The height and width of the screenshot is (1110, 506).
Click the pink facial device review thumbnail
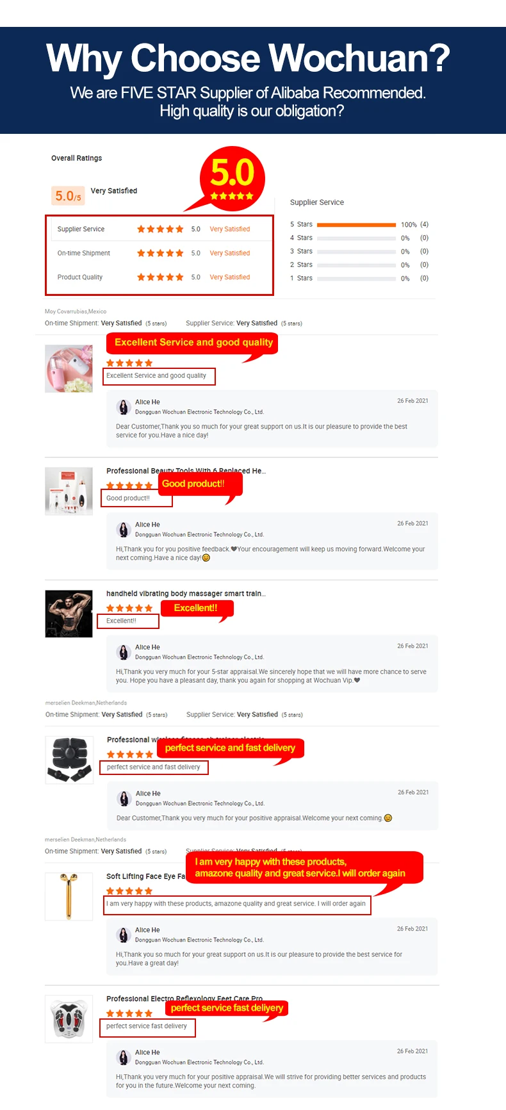tap(69, 369)
